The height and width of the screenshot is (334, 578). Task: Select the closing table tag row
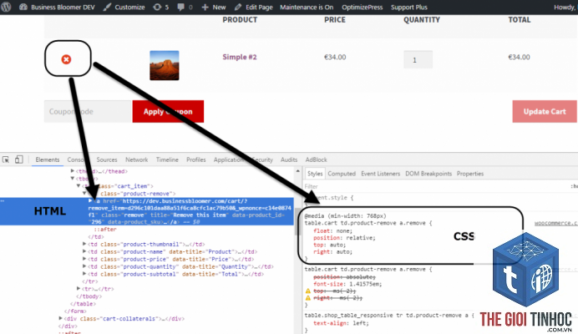83,304
